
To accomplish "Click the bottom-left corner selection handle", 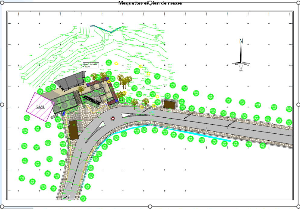I will click(2, 207).
